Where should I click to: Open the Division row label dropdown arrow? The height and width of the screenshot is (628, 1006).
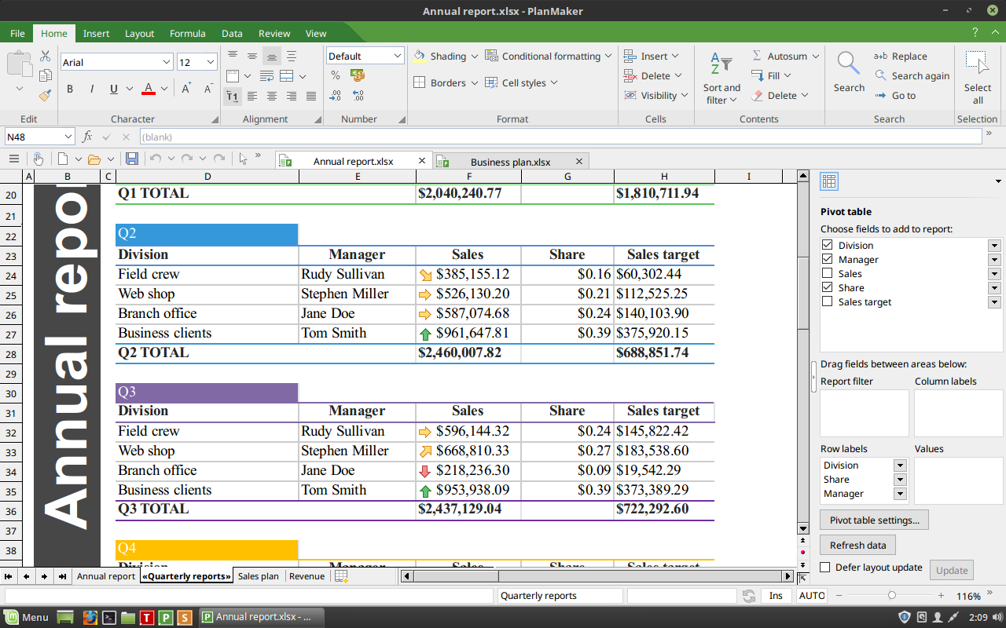click(x=900, y=466)
